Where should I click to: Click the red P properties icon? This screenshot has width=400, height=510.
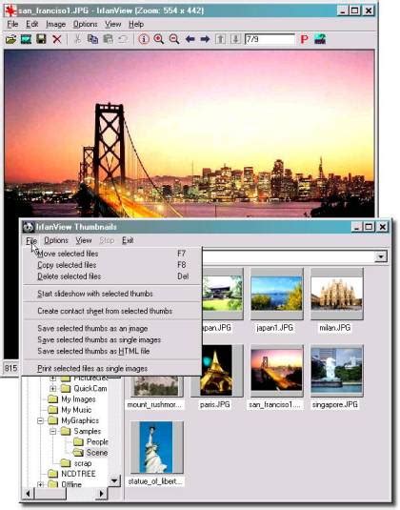304,40
